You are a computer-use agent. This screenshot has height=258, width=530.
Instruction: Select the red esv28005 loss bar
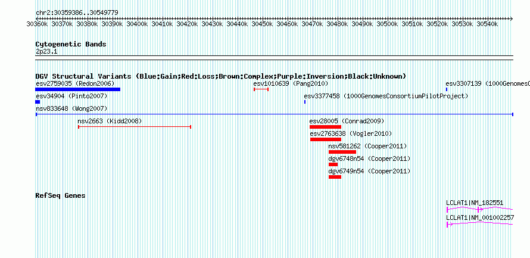[325, 127]
